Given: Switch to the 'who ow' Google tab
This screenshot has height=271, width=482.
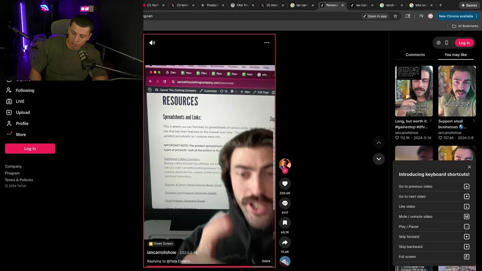Looking at the screenshot, I should pos(421,5).
